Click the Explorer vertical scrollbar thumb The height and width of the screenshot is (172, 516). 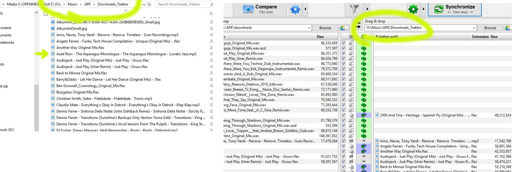(37, 108)
